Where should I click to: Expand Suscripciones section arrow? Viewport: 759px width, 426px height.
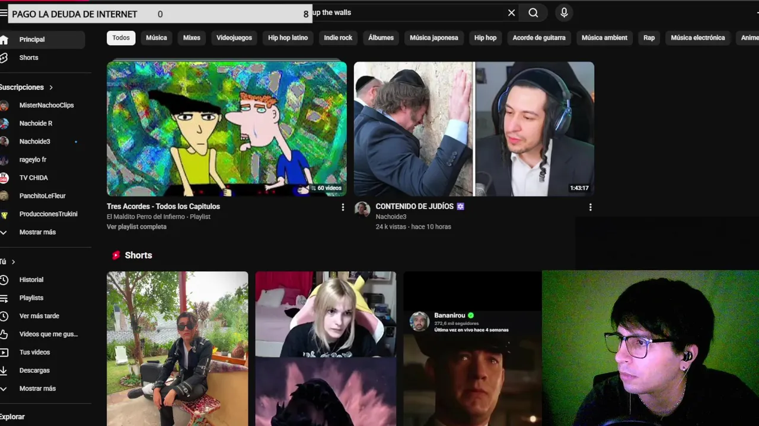(51, 88)
